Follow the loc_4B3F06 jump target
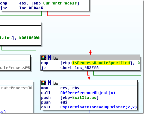Screen dimensions: 144x114 click(87, 68)
